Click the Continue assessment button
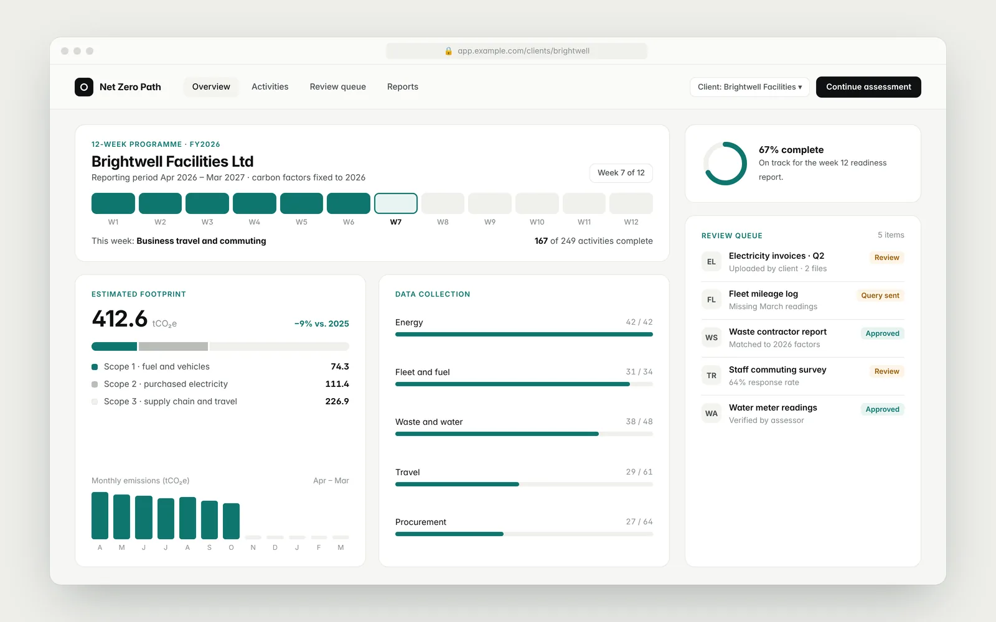Screen dimensions: 996x622 pyautogui.click(x=868, y=87)
